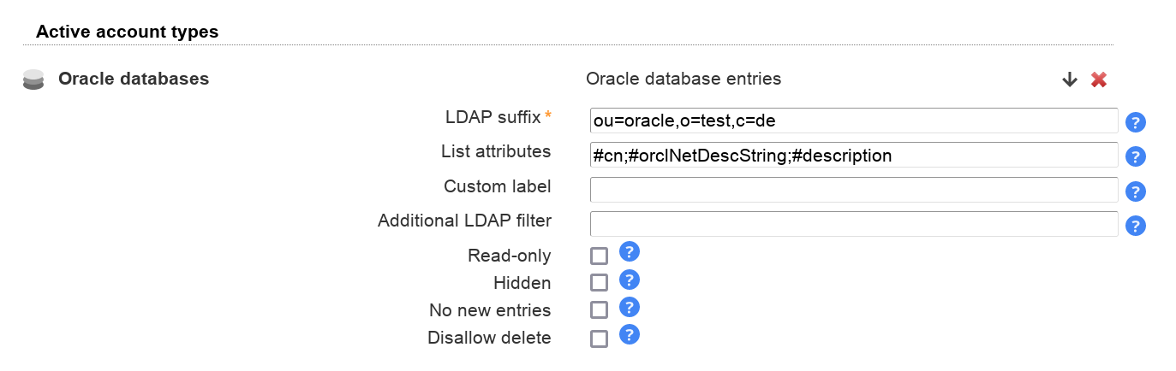Viewport: 1176px width, 371px height.
Task: Show help for Hidden option
Action: tap(630, 280)
